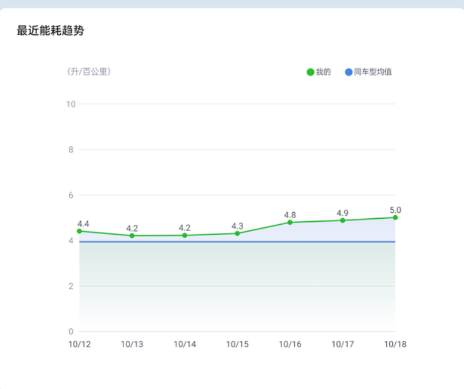Click the (升/百公里) unit label
Screen dimensions: 464x389
pos(89,72)
